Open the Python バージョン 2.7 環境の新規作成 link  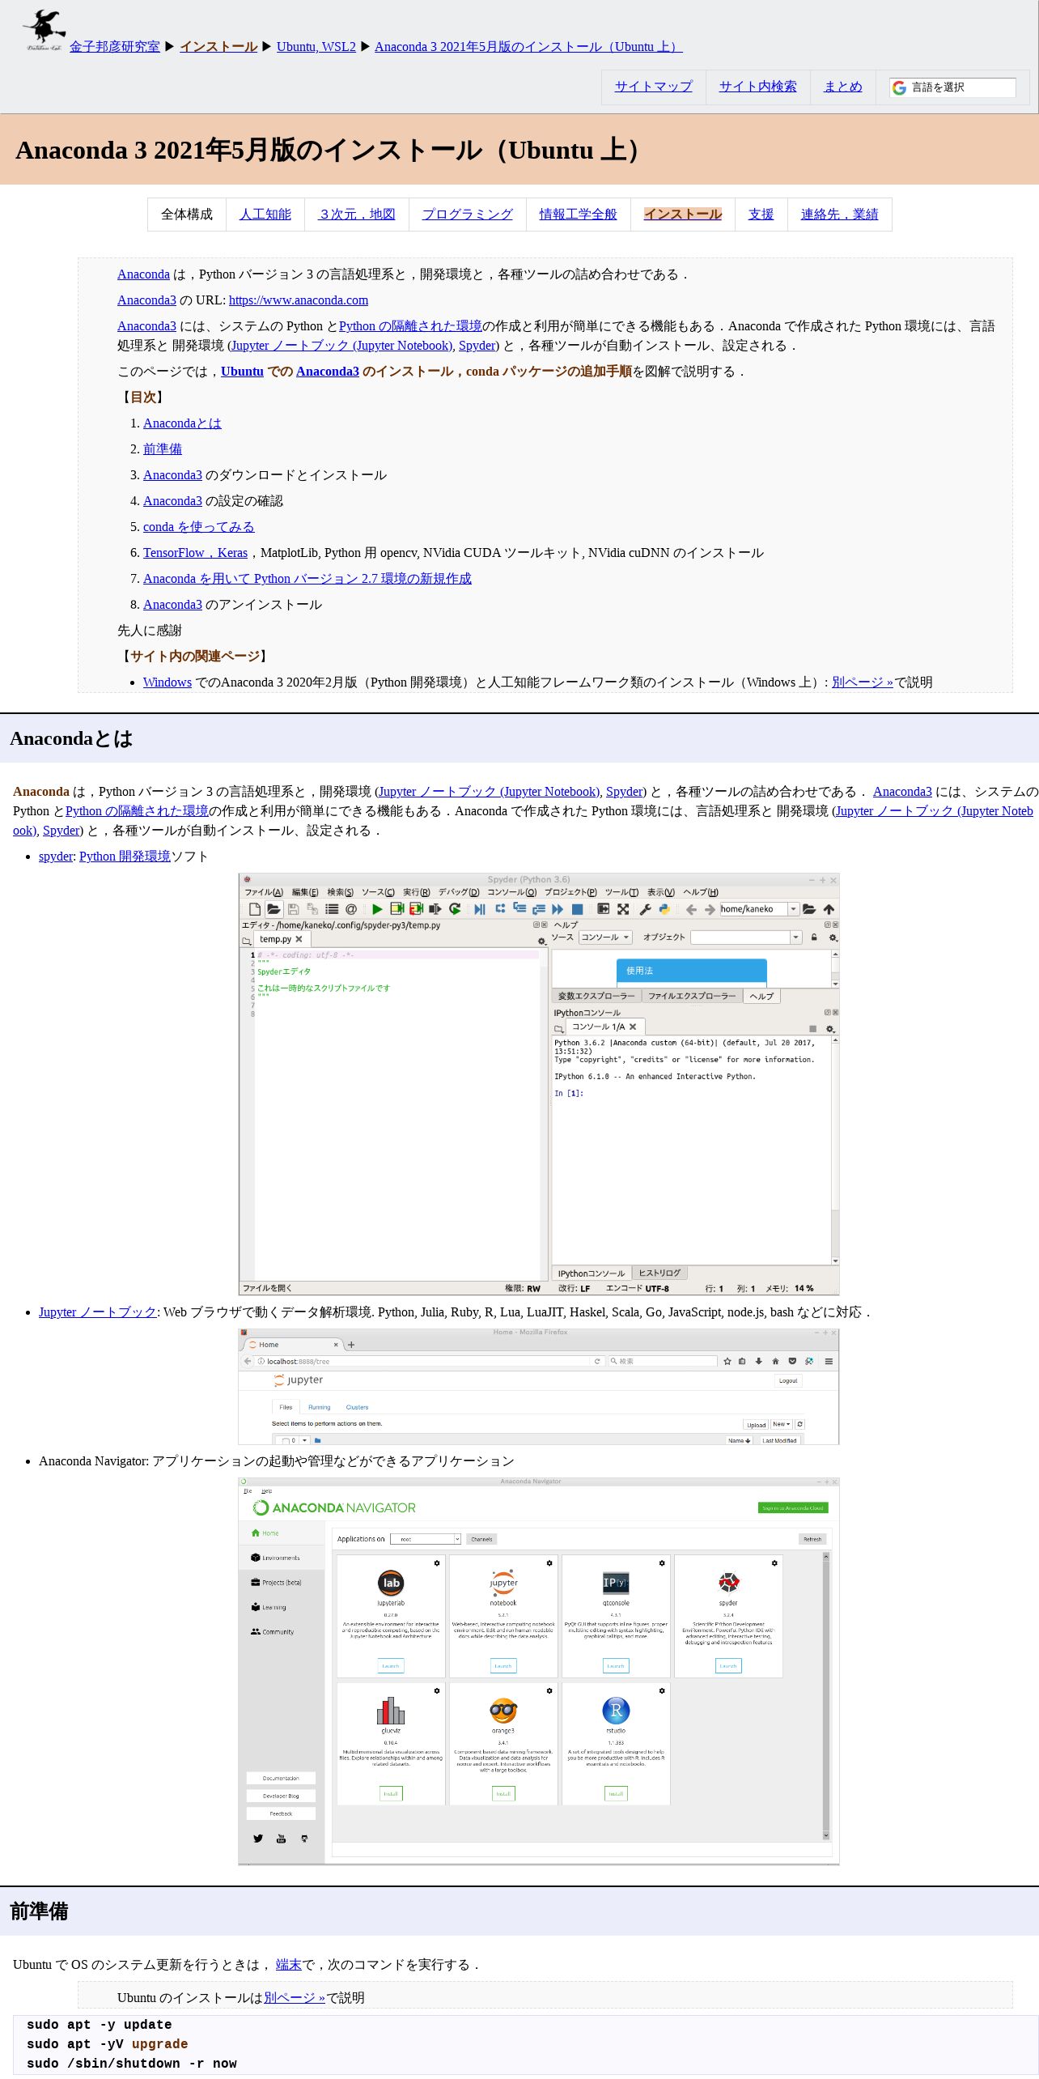click(x=307, y=579)
